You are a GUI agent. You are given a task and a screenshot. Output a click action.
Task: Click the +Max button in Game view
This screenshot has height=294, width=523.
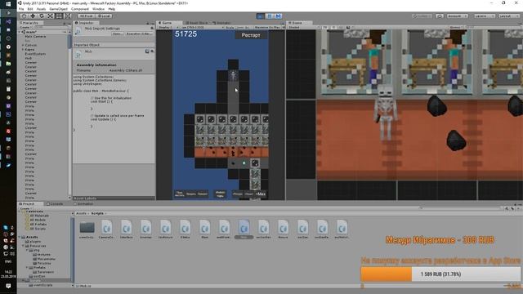(x=261, y=194)
